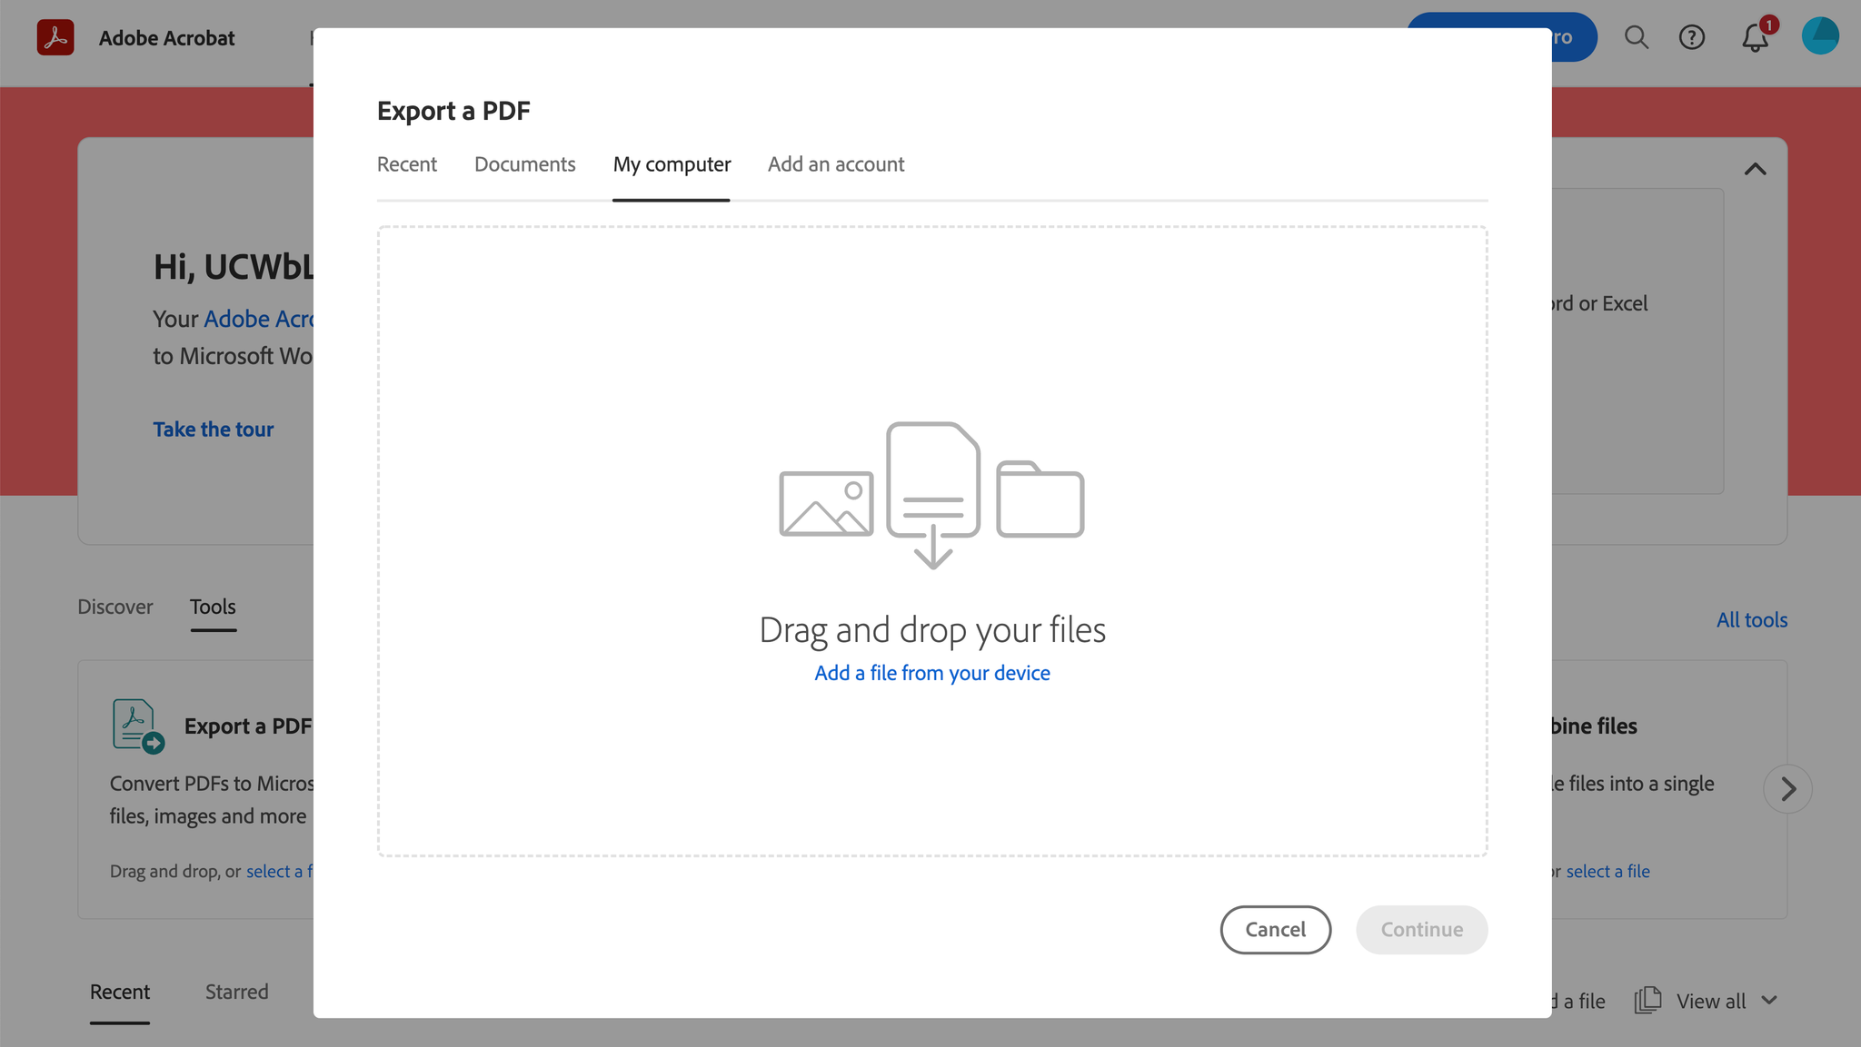This screenshot has width=1861, height=1047.
Task: Click the Export a PDF card title
Action: pyautogui.click(x=248, y=726)
